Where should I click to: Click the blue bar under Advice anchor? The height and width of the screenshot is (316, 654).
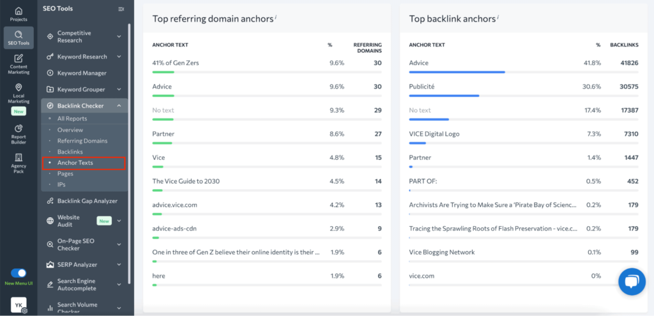pos(457,72)
